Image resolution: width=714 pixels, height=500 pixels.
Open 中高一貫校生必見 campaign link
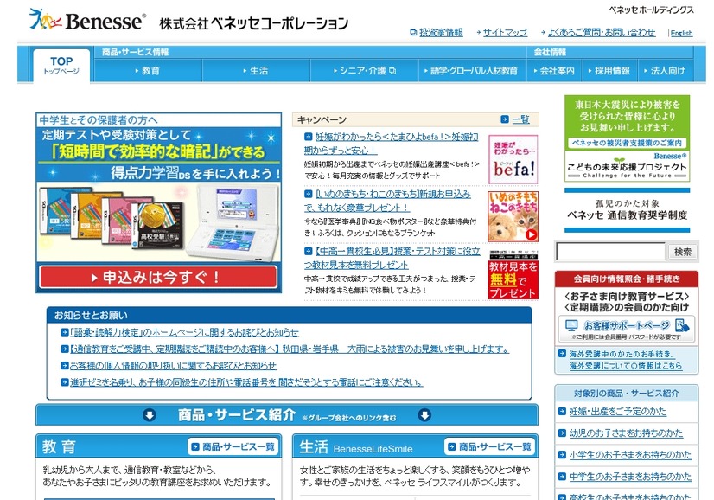(392, 258)
